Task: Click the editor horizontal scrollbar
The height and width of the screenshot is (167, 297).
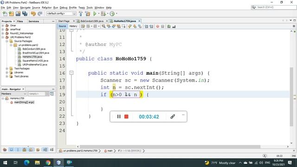Action: (x=170, y=147)
